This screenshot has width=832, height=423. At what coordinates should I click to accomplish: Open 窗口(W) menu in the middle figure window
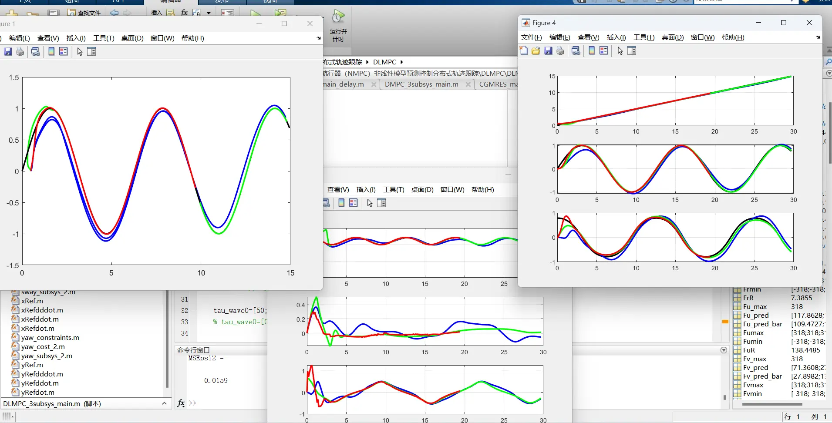[452, 190]
